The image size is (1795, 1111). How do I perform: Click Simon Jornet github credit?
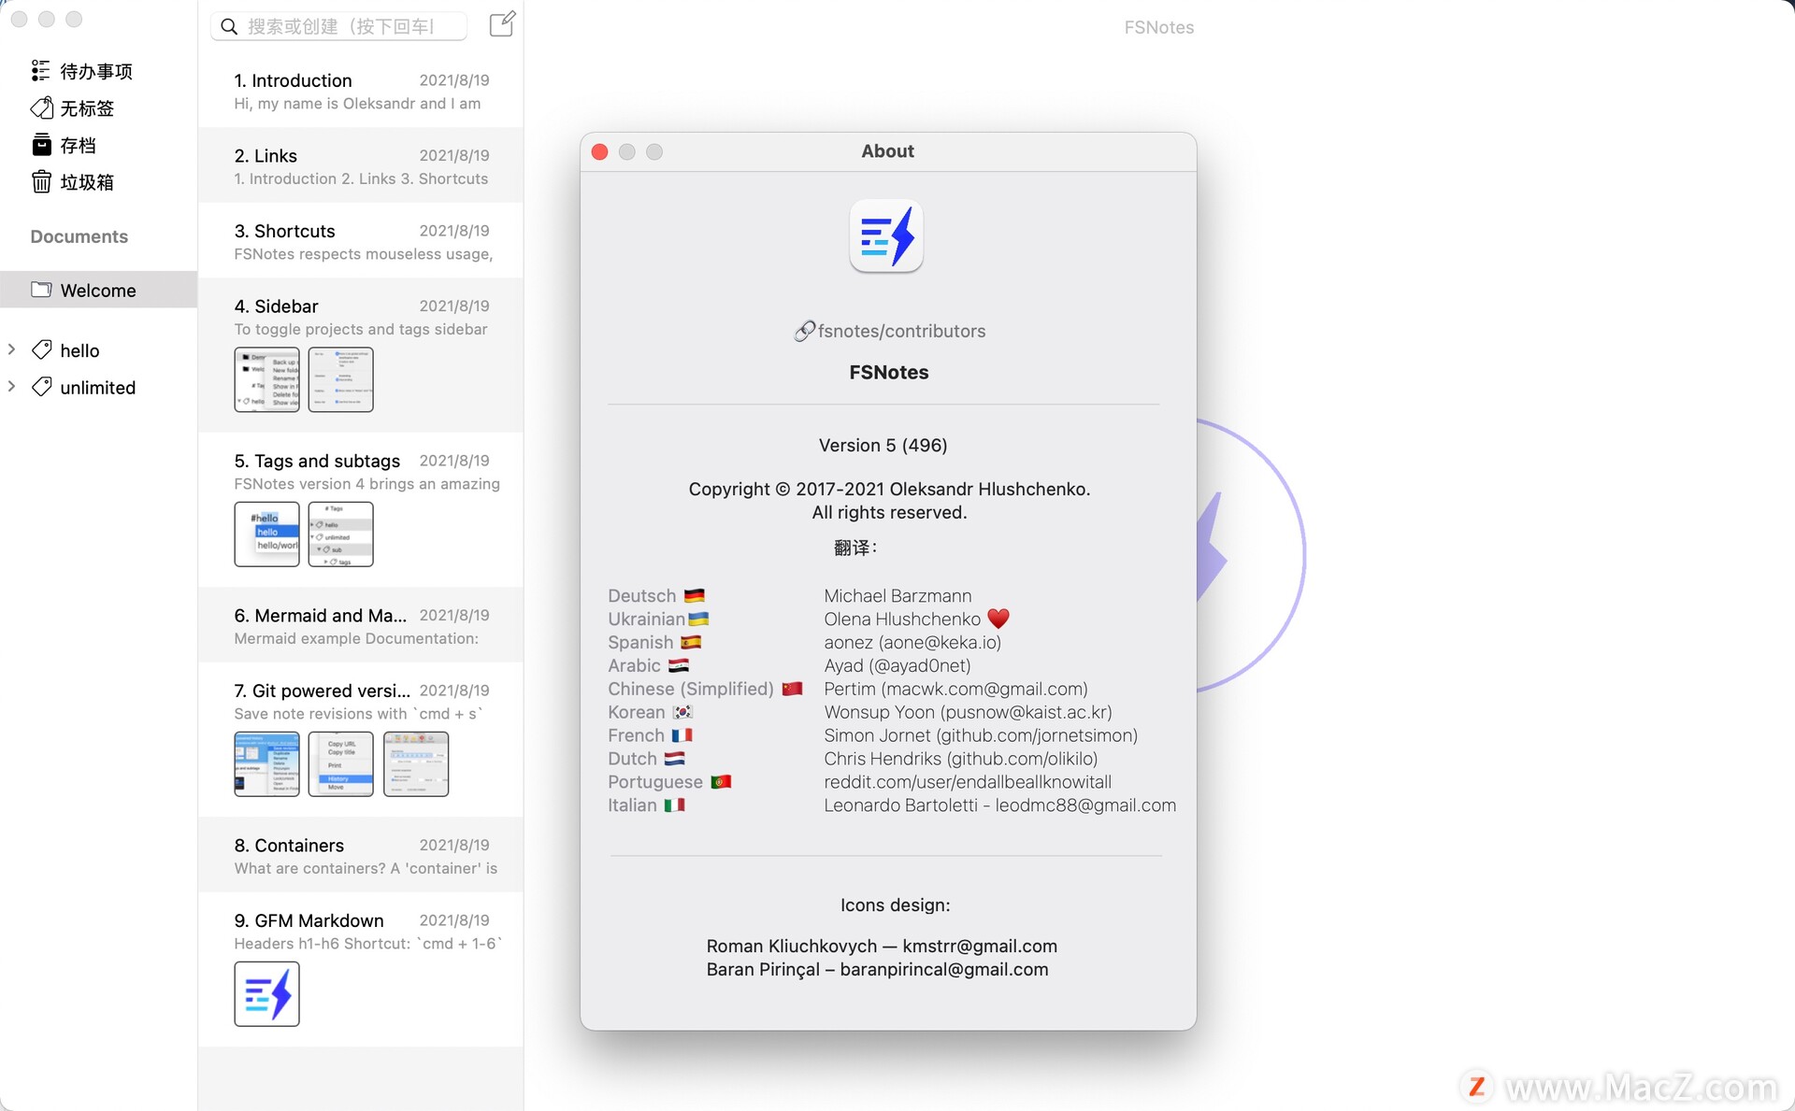pos(981,735)
